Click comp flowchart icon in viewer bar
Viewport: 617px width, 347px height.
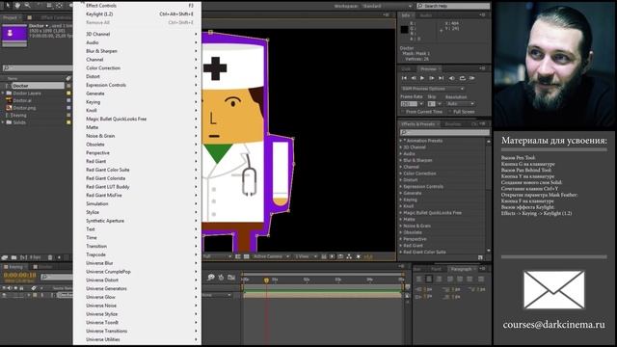349,256
